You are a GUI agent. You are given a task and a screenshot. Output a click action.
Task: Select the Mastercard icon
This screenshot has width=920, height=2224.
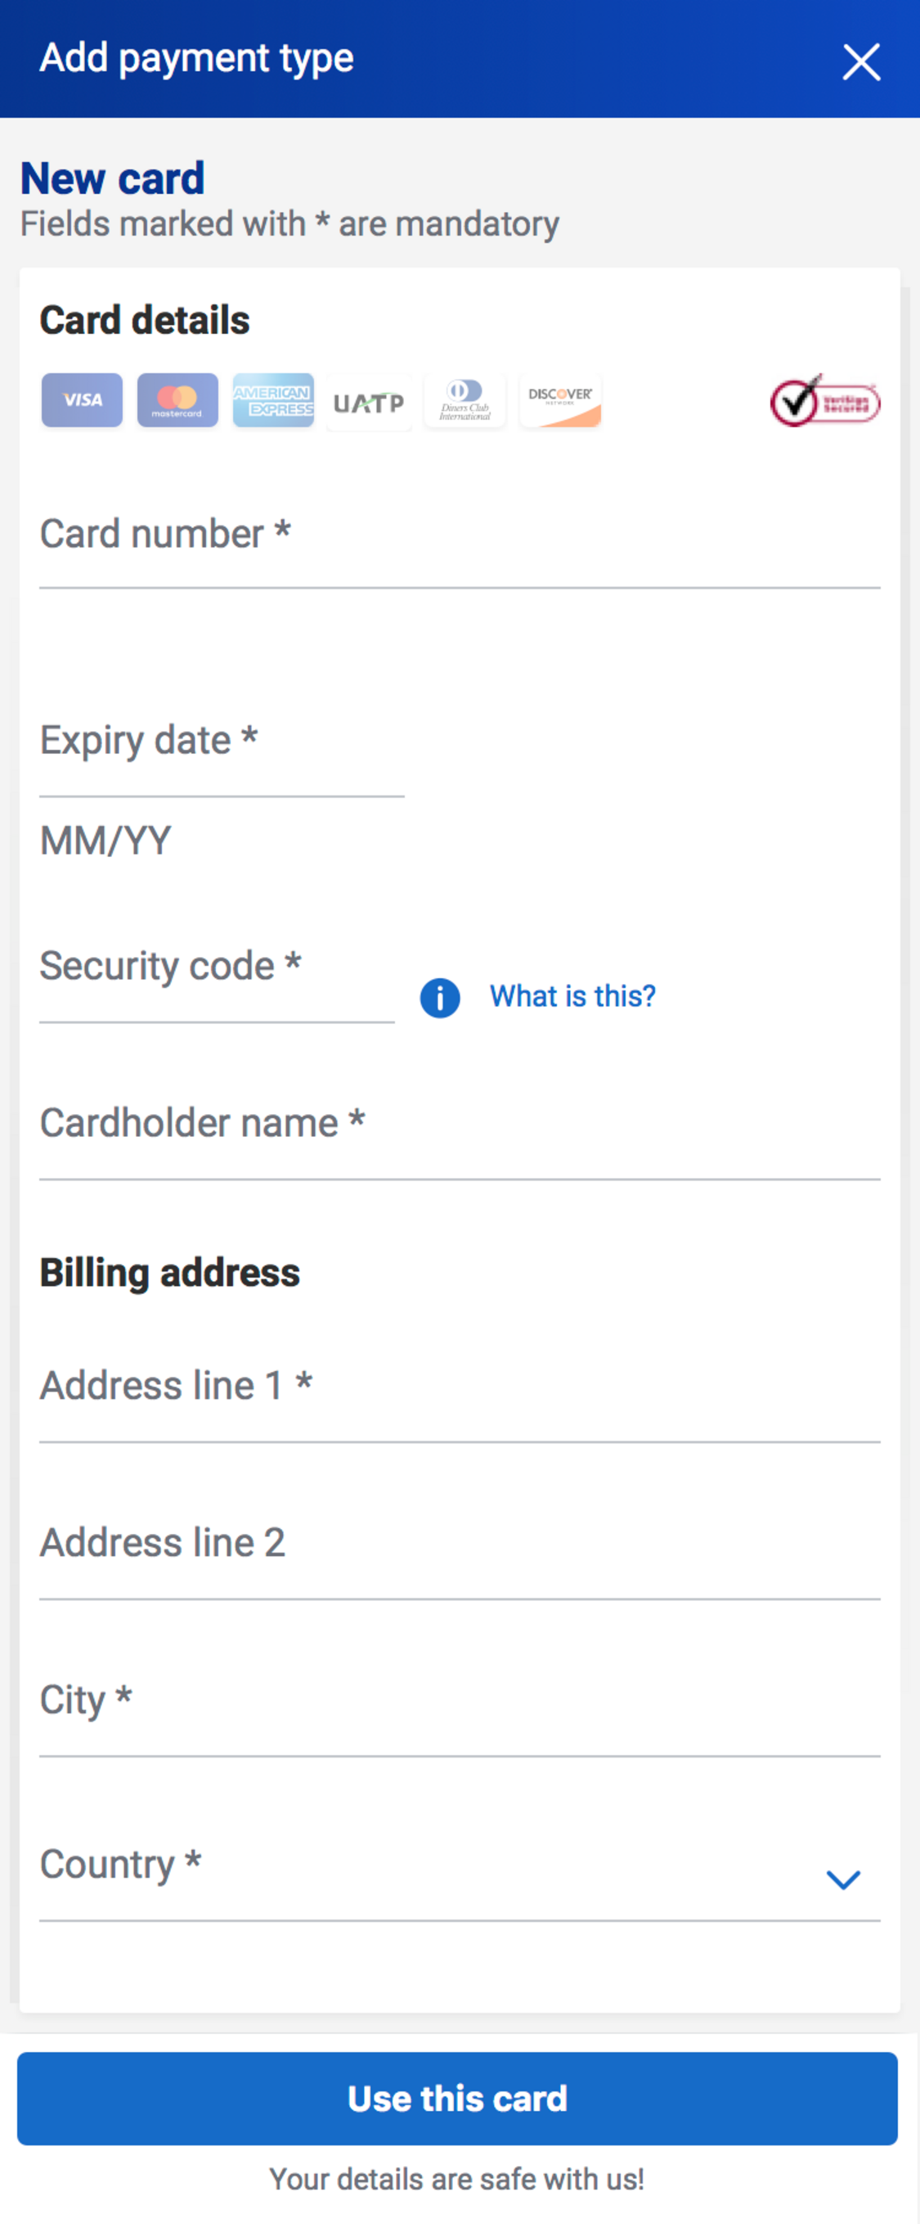pyautogui.click(x=177, y=399)
